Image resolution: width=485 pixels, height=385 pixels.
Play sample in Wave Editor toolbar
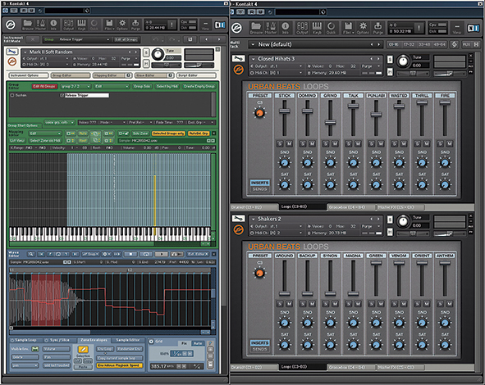click(161, 254)
